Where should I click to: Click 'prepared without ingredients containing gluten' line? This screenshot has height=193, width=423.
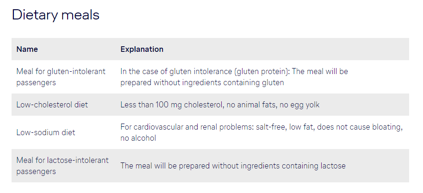pyautogui.click(x=202, y=82)
